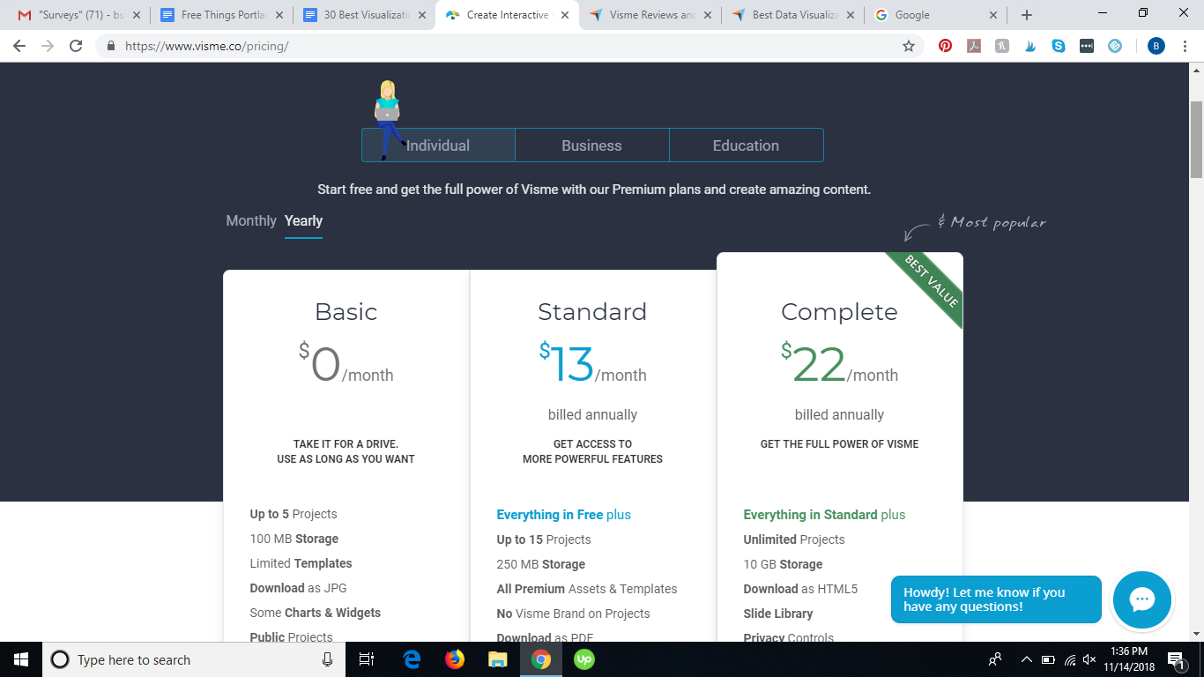The height and width of the screenshot is (677, 1204).
Task: Open Firefox from the Windows taskbar
Action: (455, 659)
